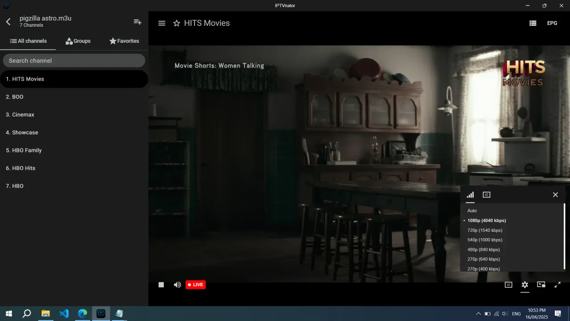Image resolution: width=570 pixels, height=321 pixels.
Task: Select the HBO Family channel
Action: [74, 150]
